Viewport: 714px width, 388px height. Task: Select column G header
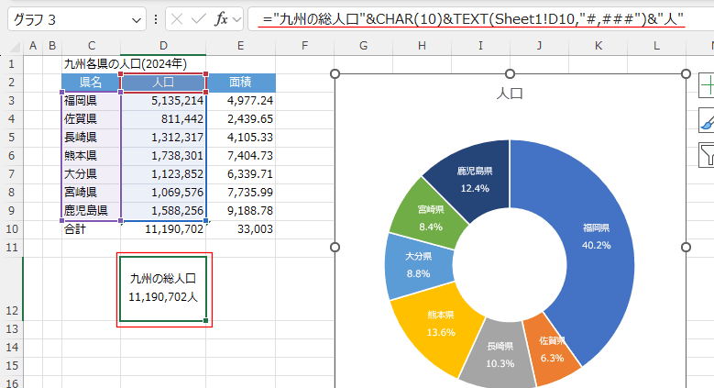click(x=363, y=46)
